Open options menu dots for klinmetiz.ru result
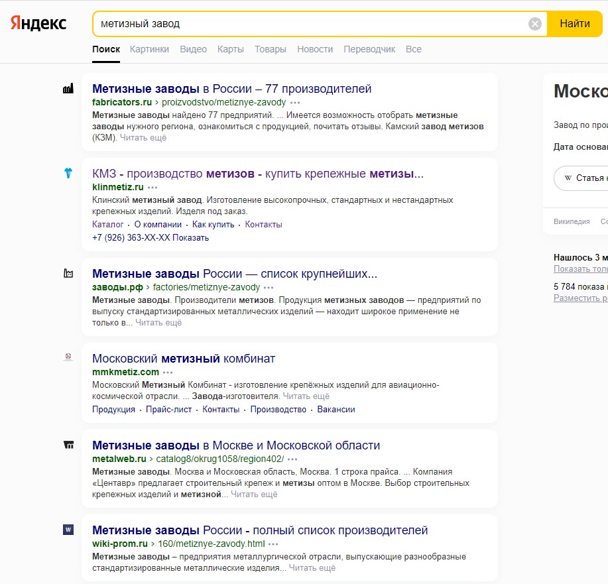Screen dimensions: 608x584 click(152, 188)
